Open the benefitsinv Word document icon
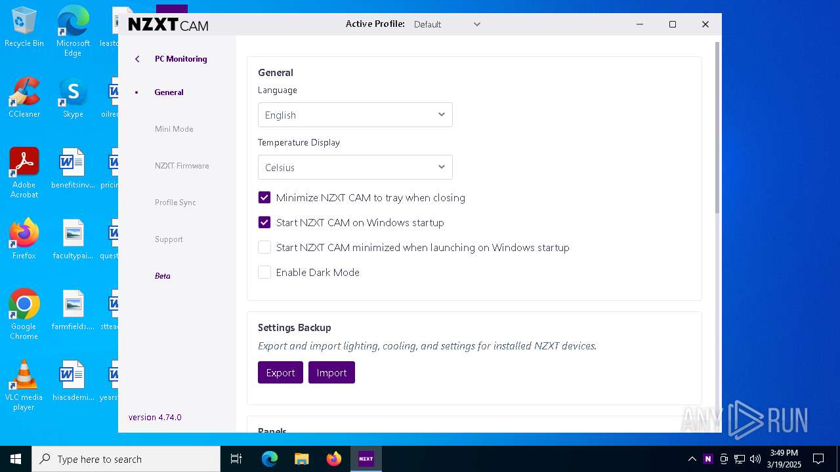 point(73,168)
